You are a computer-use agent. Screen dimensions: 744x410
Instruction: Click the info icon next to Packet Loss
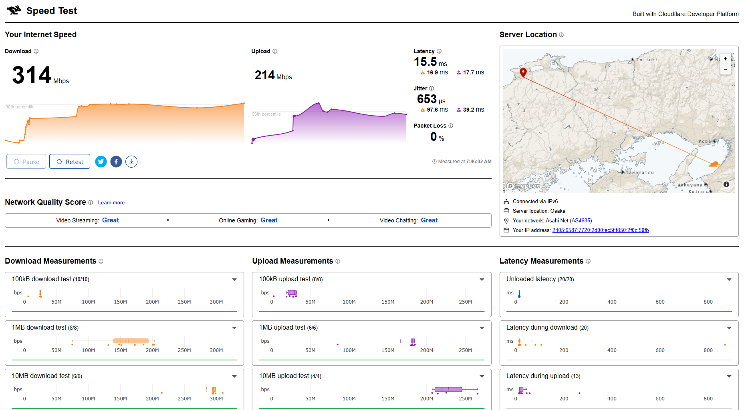click(451, 126)
